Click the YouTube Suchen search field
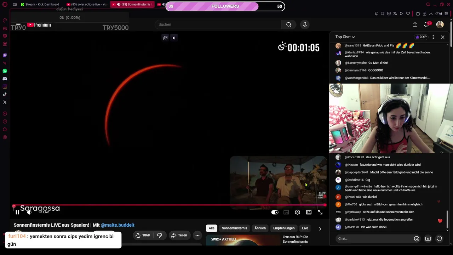453x255 pixels. [x=218, y=24]
